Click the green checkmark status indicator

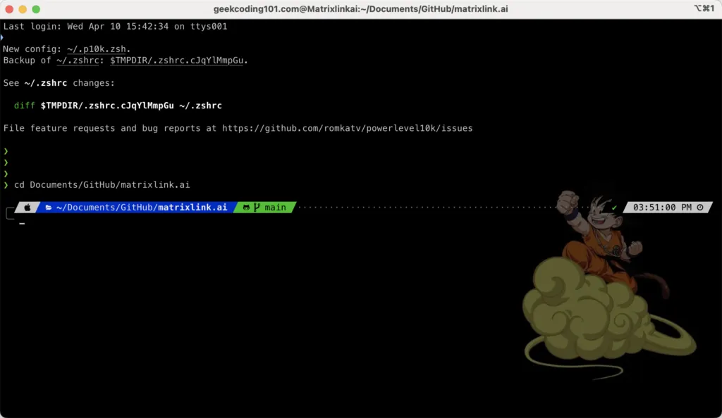(615, 208)
